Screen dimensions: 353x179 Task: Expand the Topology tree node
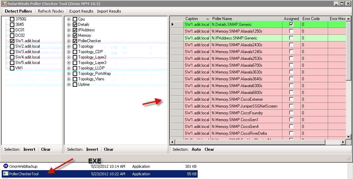[x=69, y=46]
